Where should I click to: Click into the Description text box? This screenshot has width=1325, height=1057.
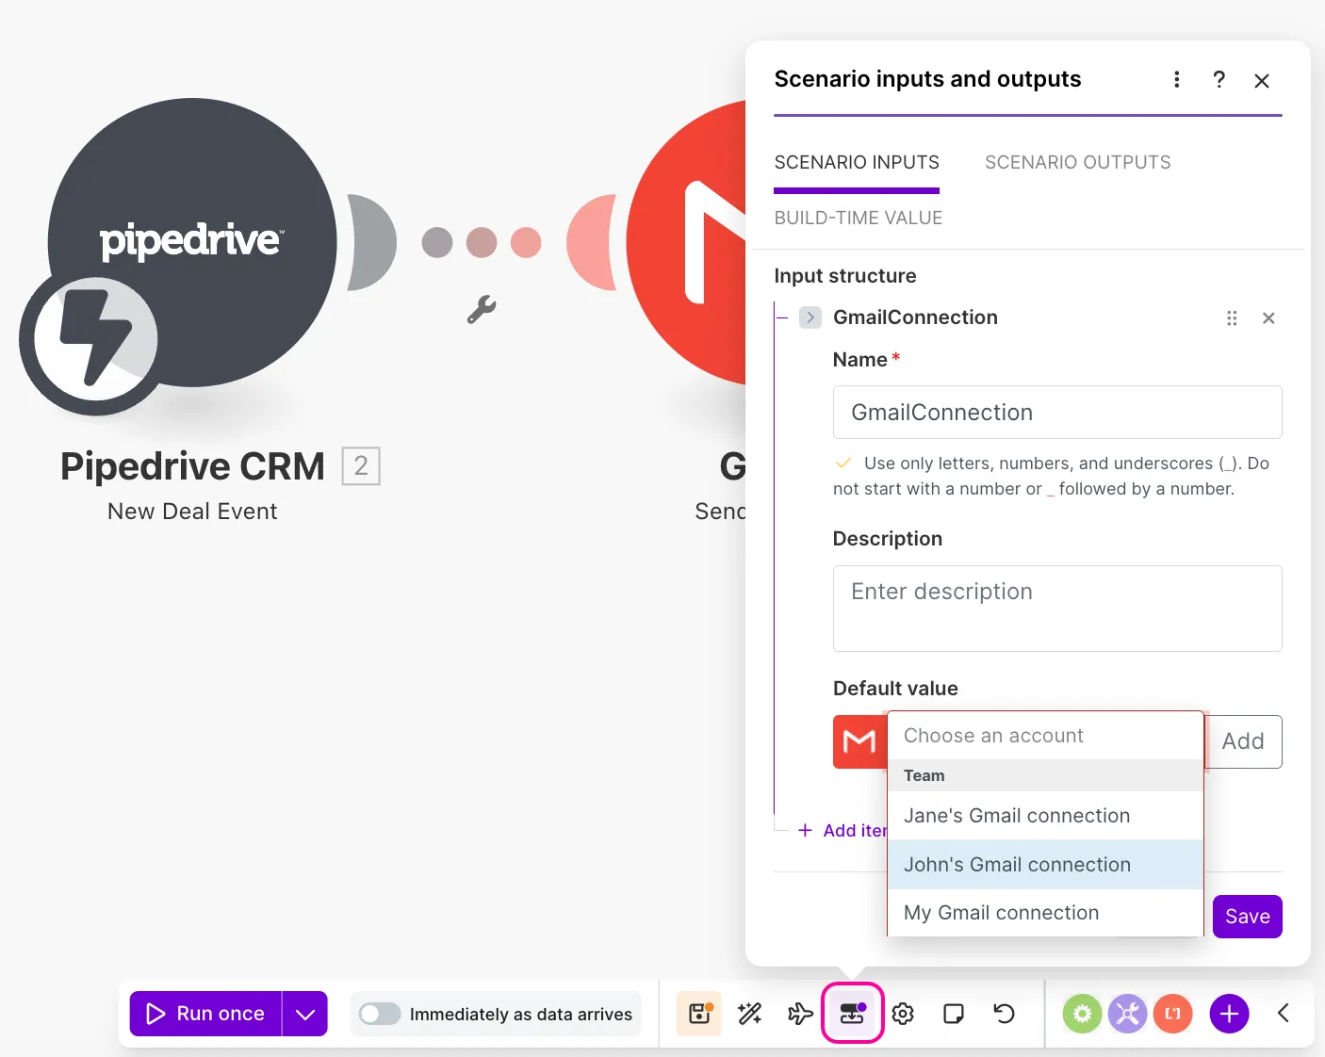pyautogui.click(x=1057, y=609)
